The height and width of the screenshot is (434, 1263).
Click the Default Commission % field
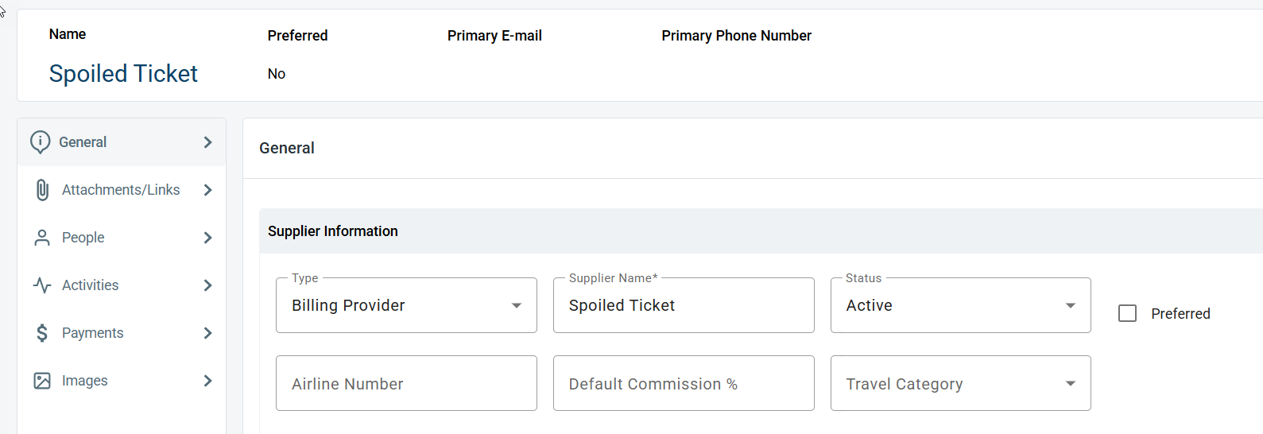point(684,383)
